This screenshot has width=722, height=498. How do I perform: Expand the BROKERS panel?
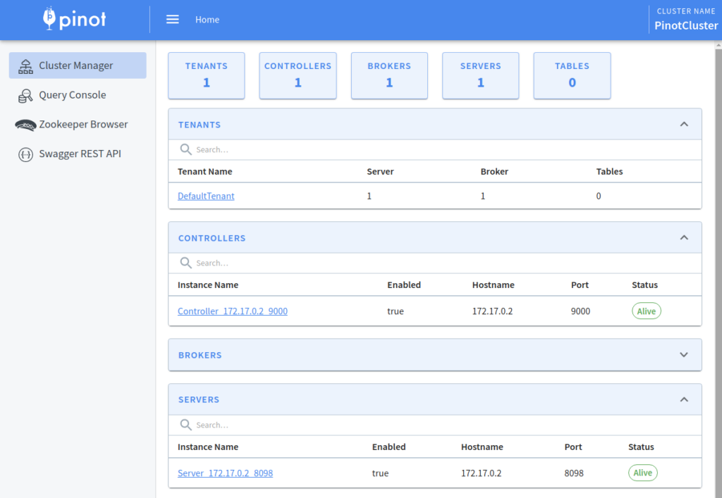683,354
